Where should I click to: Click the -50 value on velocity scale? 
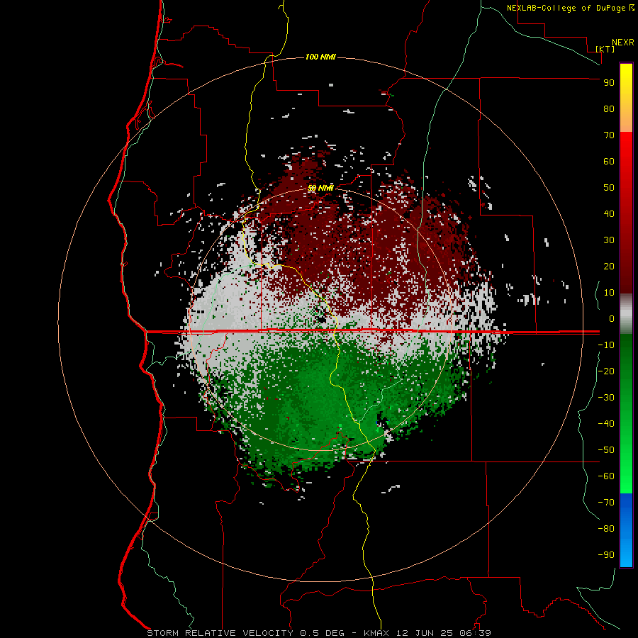606,449
